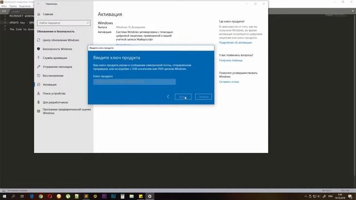Select Восстановление in sidebar
Image resolution: width=356 pixels, height=200 pixels.
[x=53, y=76]
